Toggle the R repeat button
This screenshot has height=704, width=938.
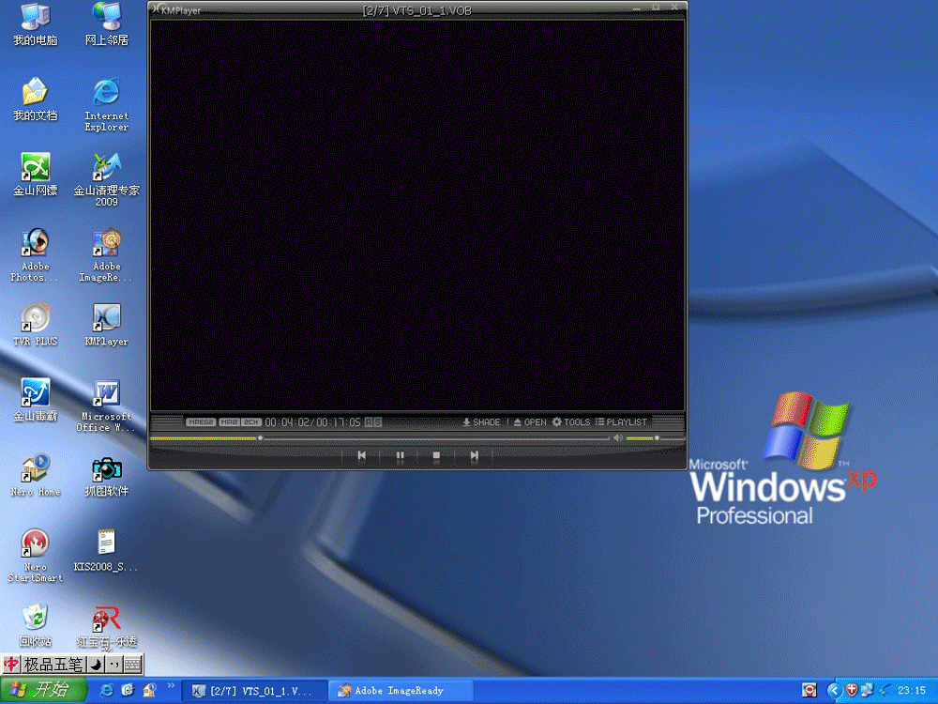click(369, 422)
